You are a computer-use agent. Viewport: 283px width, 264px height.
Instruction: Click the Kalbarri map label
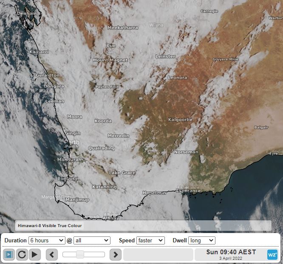point(39,52)
